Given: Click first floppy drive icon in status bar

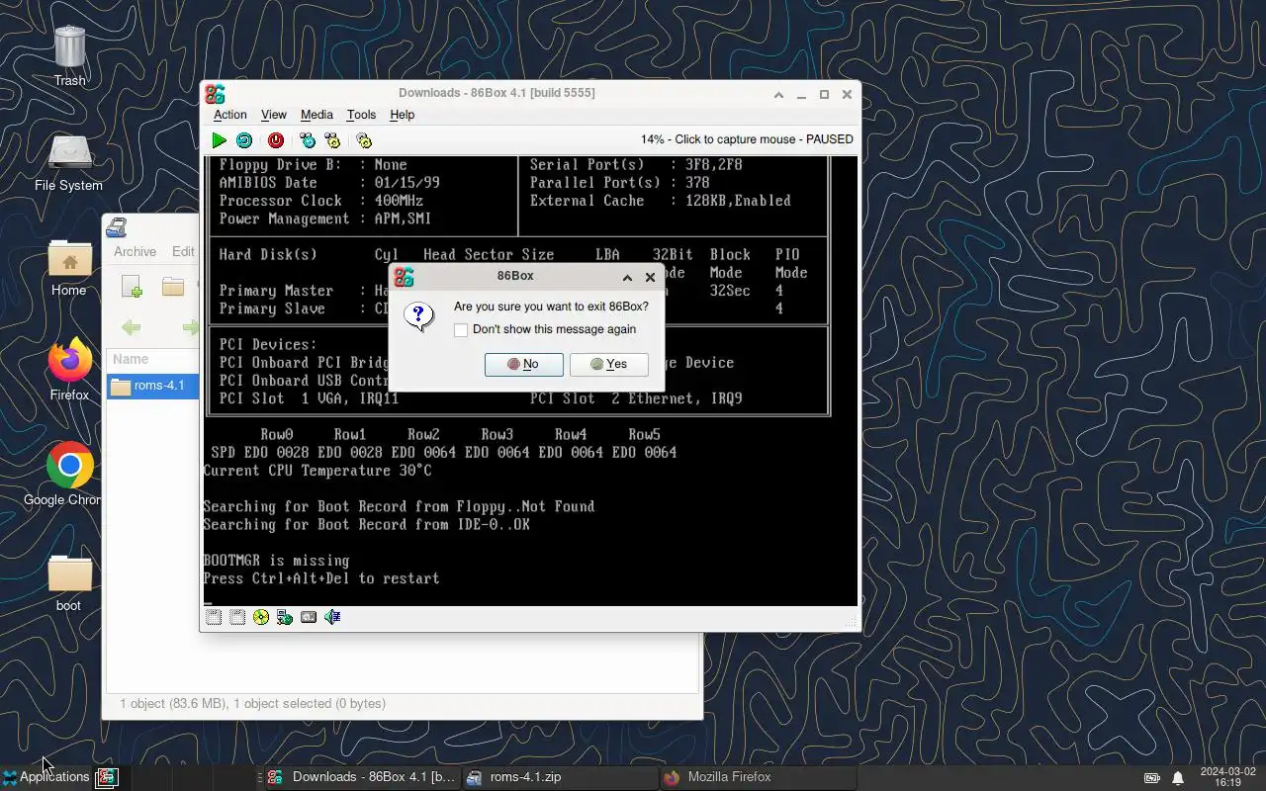Looking at the screenshot, I should click(214, 617).
